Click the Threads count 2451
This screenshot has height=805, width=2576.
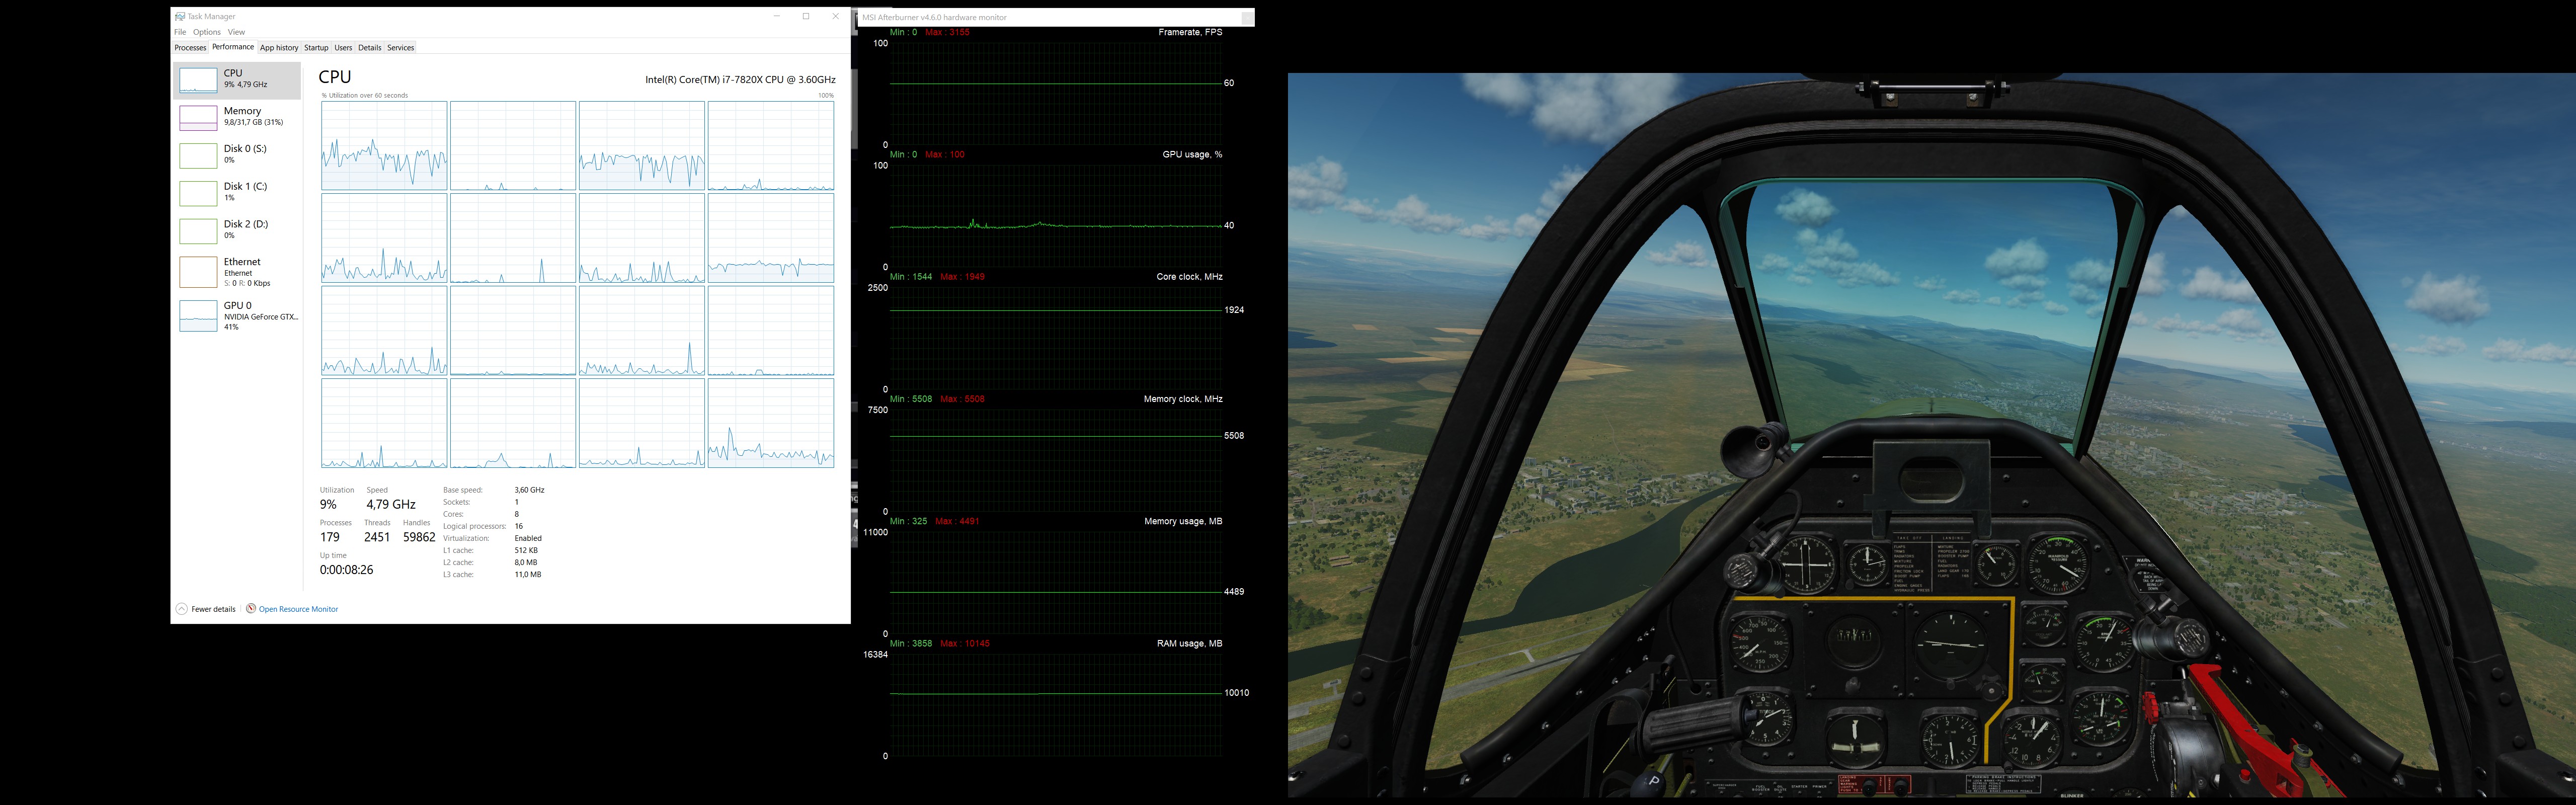pos(377,537)
